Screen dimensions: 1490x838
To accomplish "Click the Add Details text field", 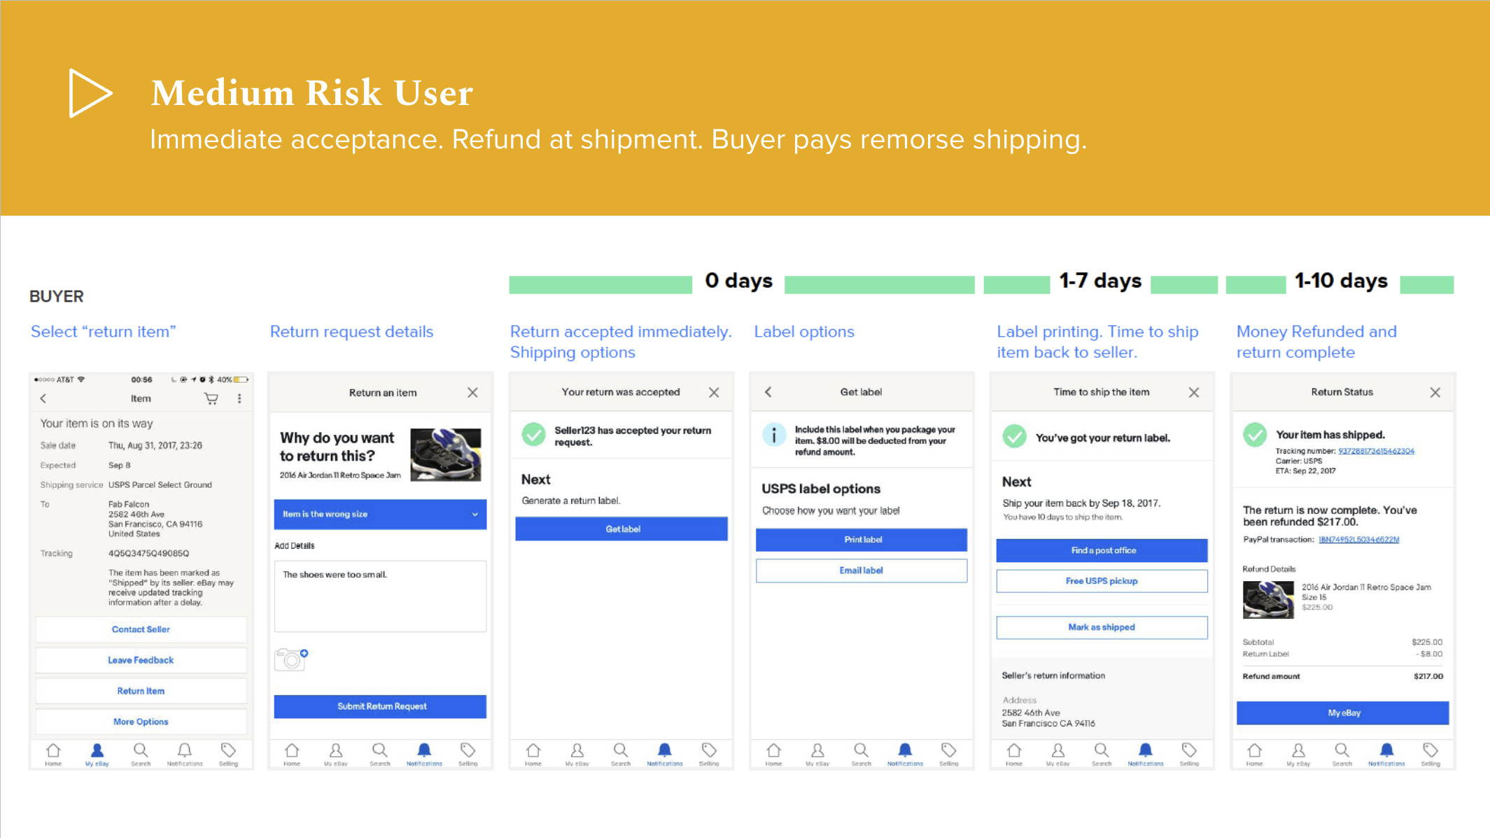I will pos(380,596).
